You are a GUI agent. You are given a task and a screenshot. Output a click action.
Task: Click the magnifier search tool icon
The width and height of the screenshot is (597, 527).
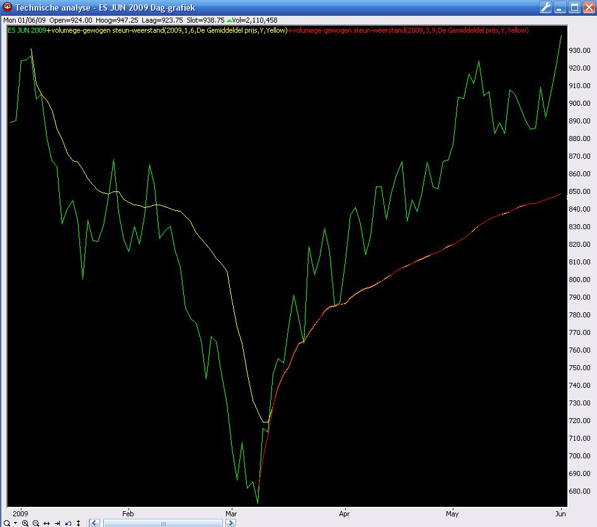(x=6, y=523)
